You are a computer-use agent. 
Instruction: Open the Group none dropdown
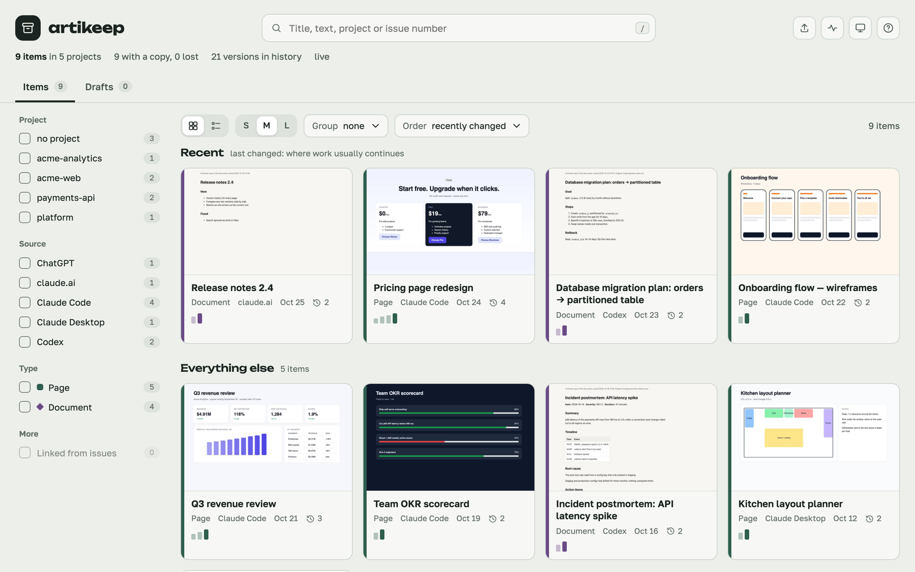(346, 126)
